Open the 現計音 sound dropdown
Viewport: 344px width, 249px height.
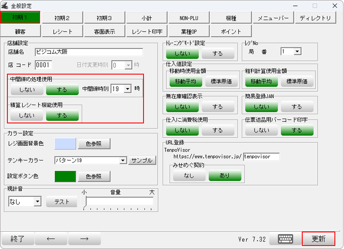click(37, 201)
